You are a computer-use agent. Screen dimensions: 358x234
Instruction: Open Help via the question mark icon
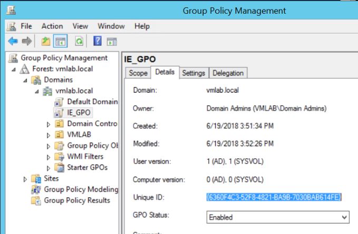pos(98,40)
